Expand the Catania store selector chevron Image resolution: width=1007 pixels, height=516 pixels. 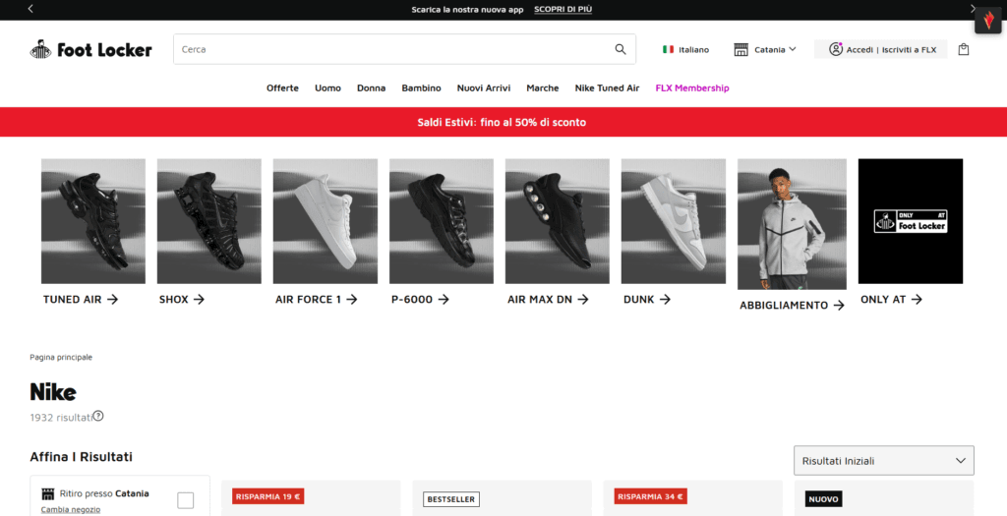[x=793, y=49]
